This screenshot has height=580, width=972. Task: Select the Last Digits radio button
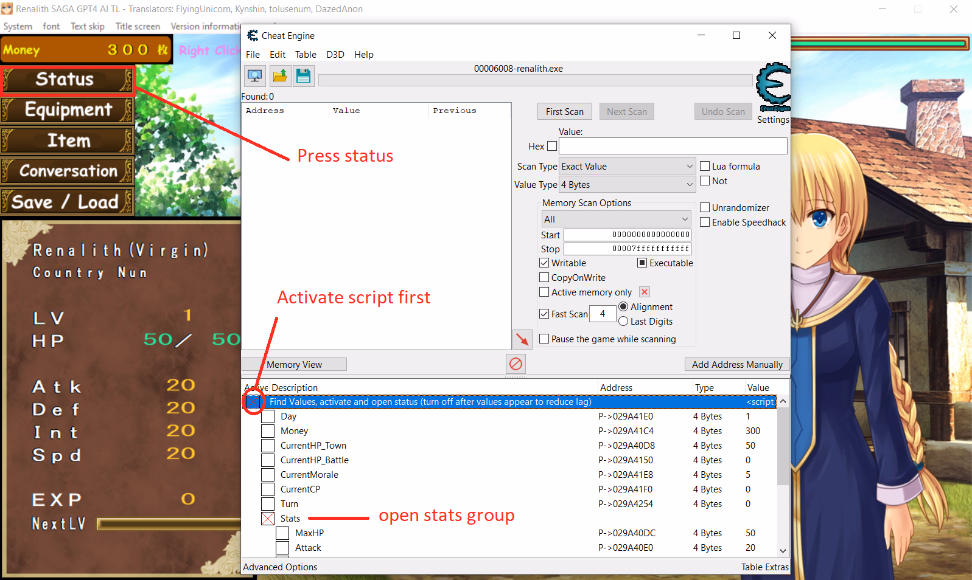[x=623, y=322]
